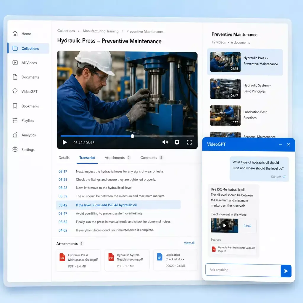The image size is (303, 303).
Task: Click transcript line about avoiding overfilling
Action: pos(109,213)
